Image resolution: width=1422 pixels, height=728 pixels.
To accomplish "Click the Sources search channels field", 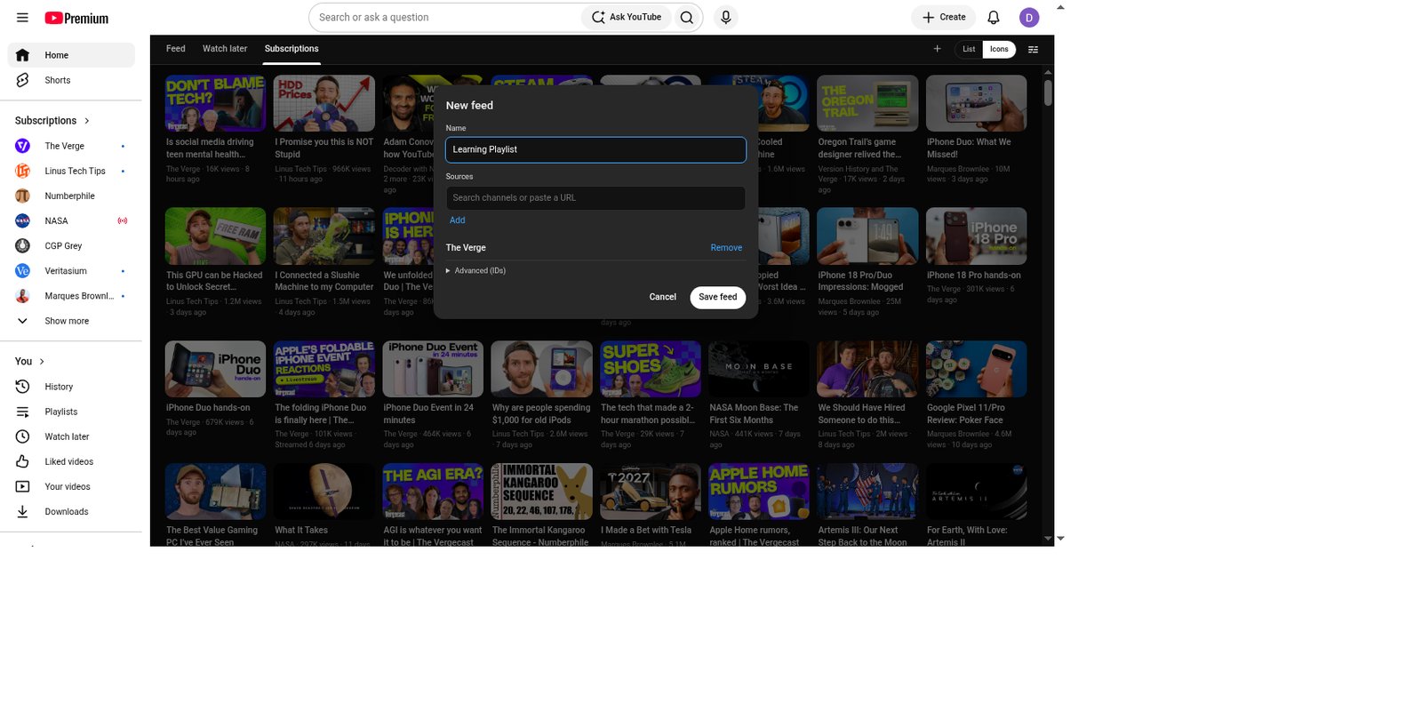I will point(595,197).
